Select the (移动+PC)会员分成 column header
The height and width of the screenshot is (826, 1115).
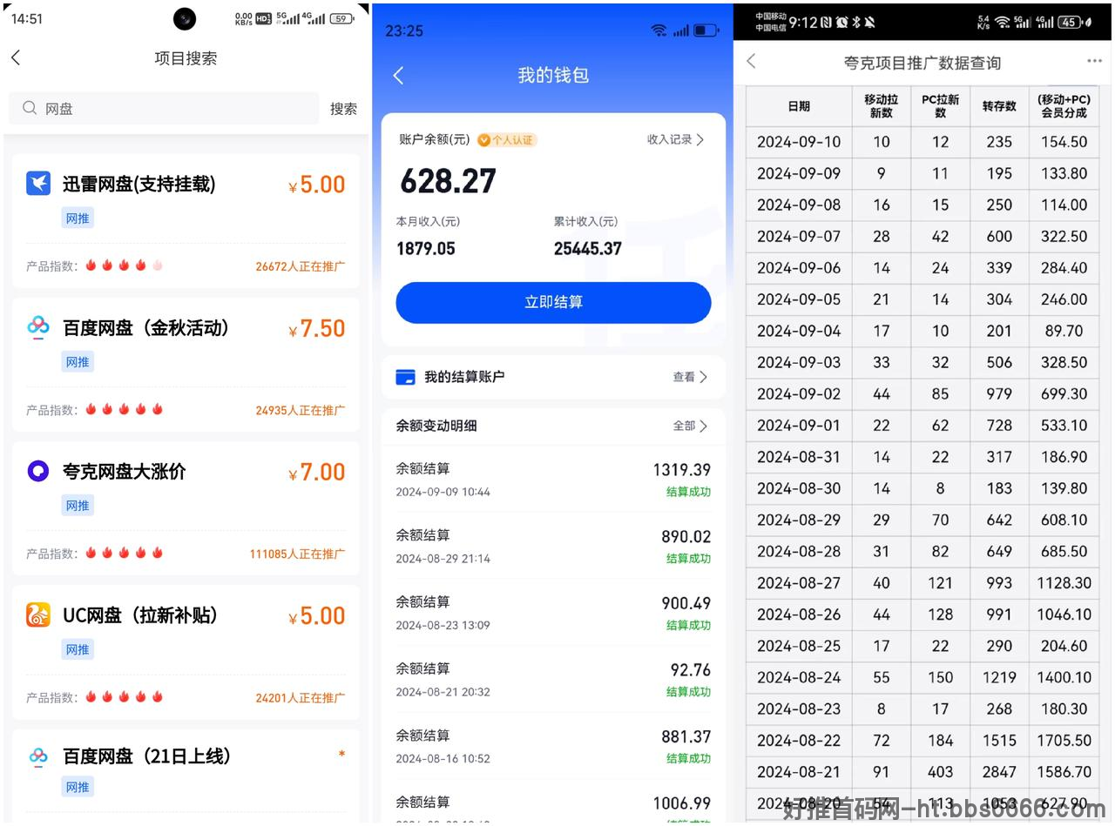click(1064, 106)
